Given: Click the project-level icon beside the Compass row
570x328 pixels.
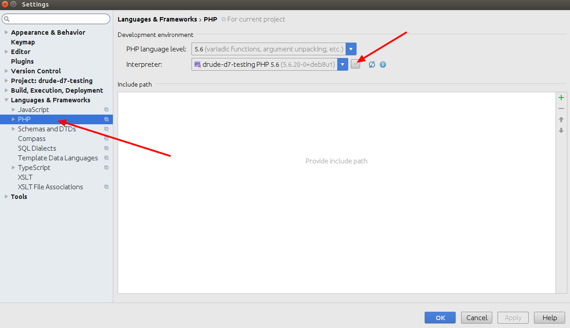Looking at the screenshot, I should 106,139.
